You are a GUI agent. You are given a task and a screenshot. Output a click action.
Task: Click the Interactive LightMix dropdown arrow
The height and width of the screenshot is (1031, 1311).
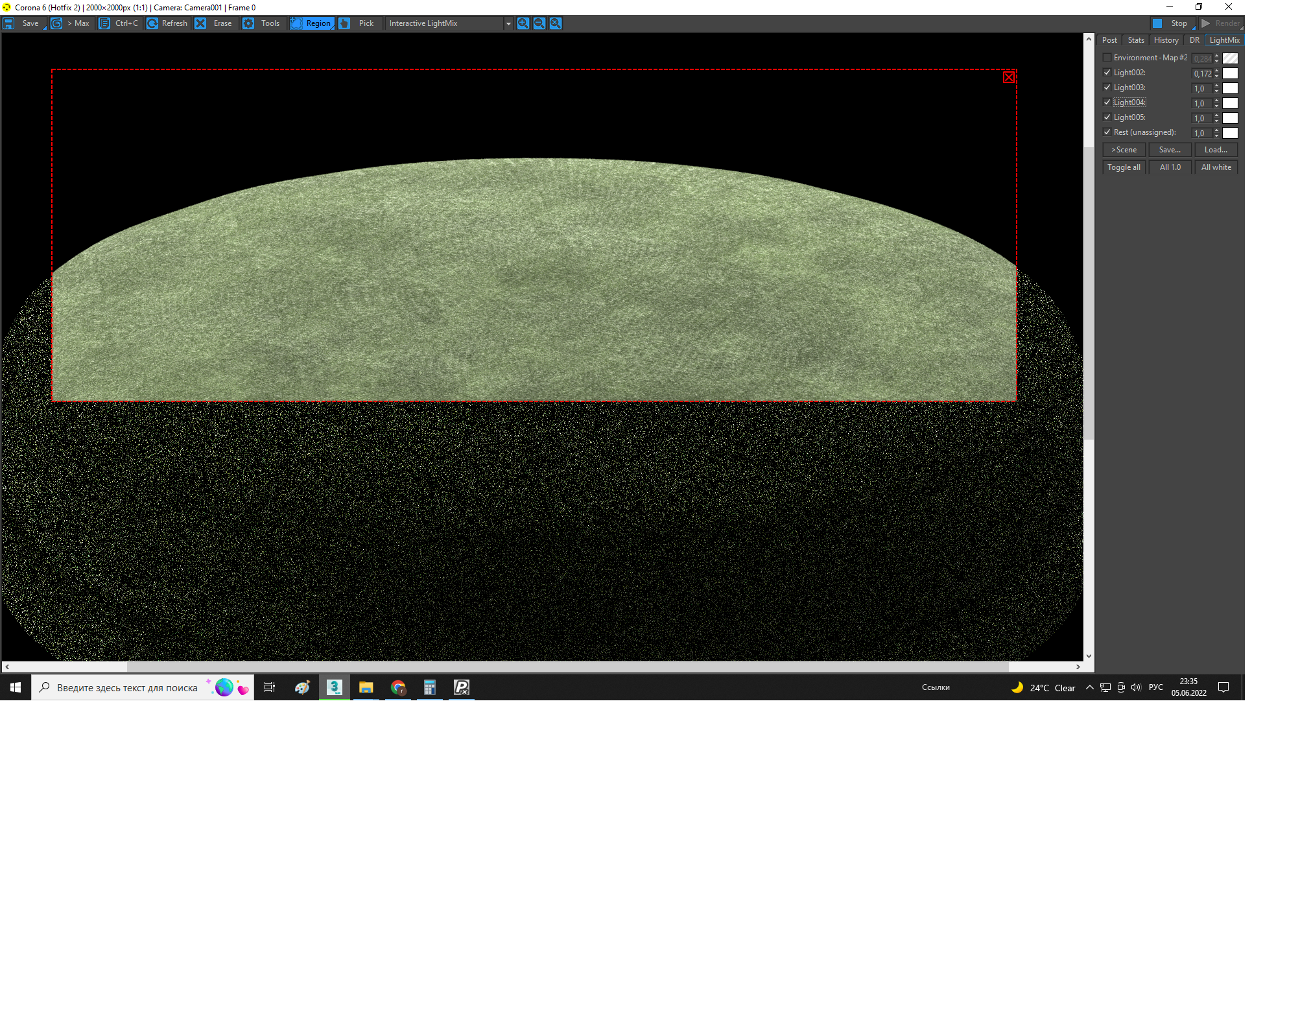(508, 23)
